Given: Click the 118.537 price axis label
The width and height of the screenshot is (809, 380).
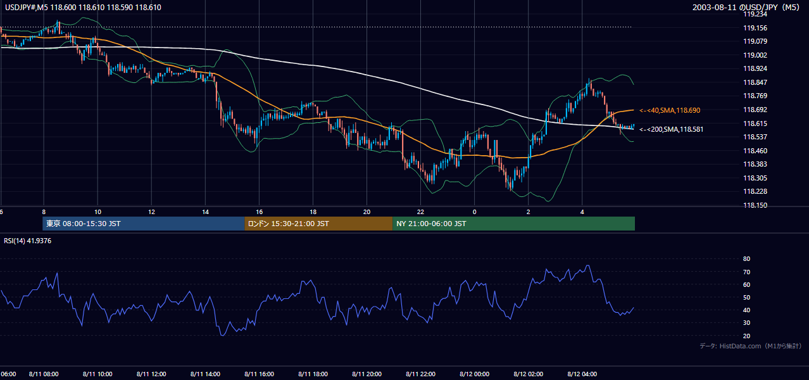Looking at the screenshot, I should click(755, 137).
